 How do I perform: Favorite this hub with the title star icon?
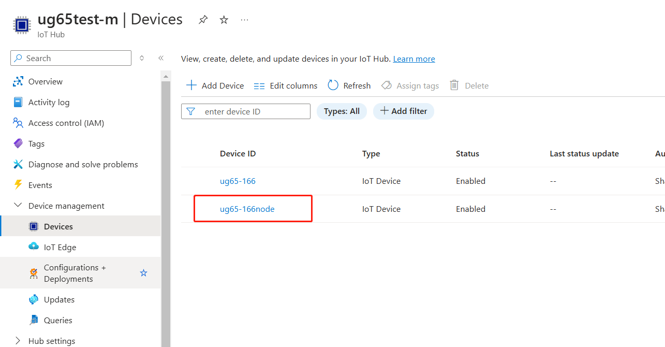coord(224,20)
